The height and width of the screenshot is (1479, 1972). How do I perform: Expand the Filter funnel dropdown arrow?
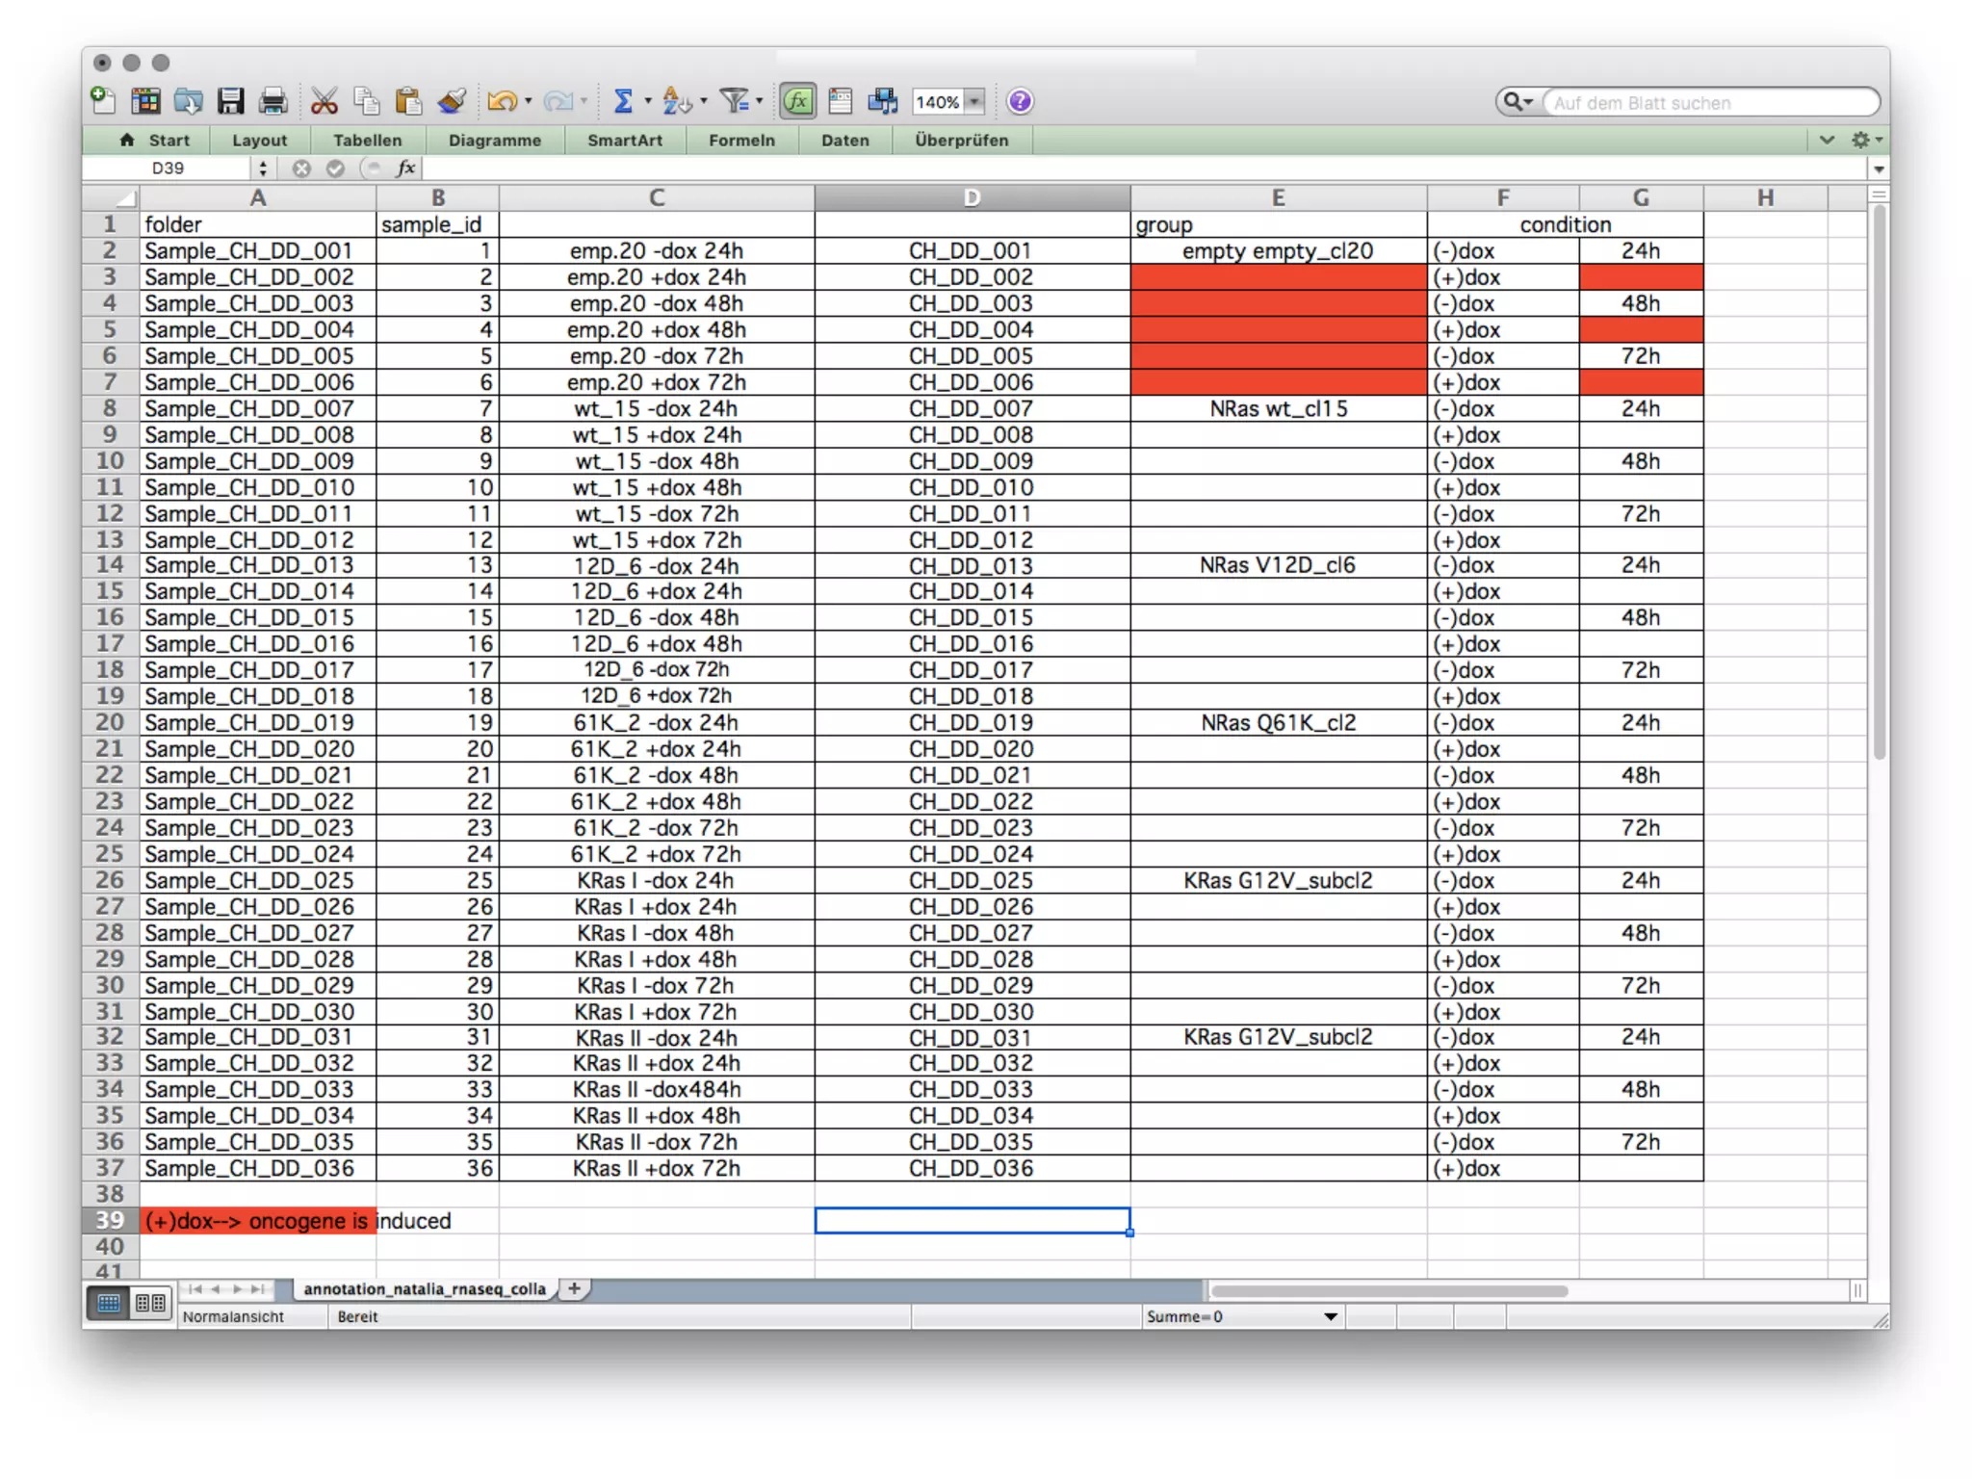[760, 101]
